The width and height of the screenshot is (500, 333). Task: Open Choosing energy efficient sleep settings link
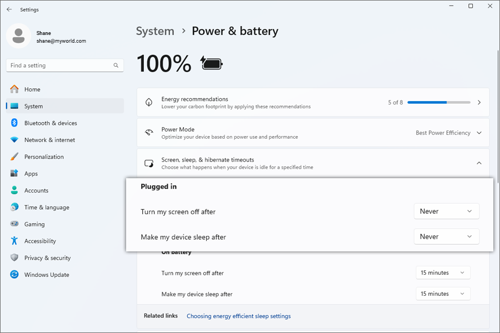[238, 316]
